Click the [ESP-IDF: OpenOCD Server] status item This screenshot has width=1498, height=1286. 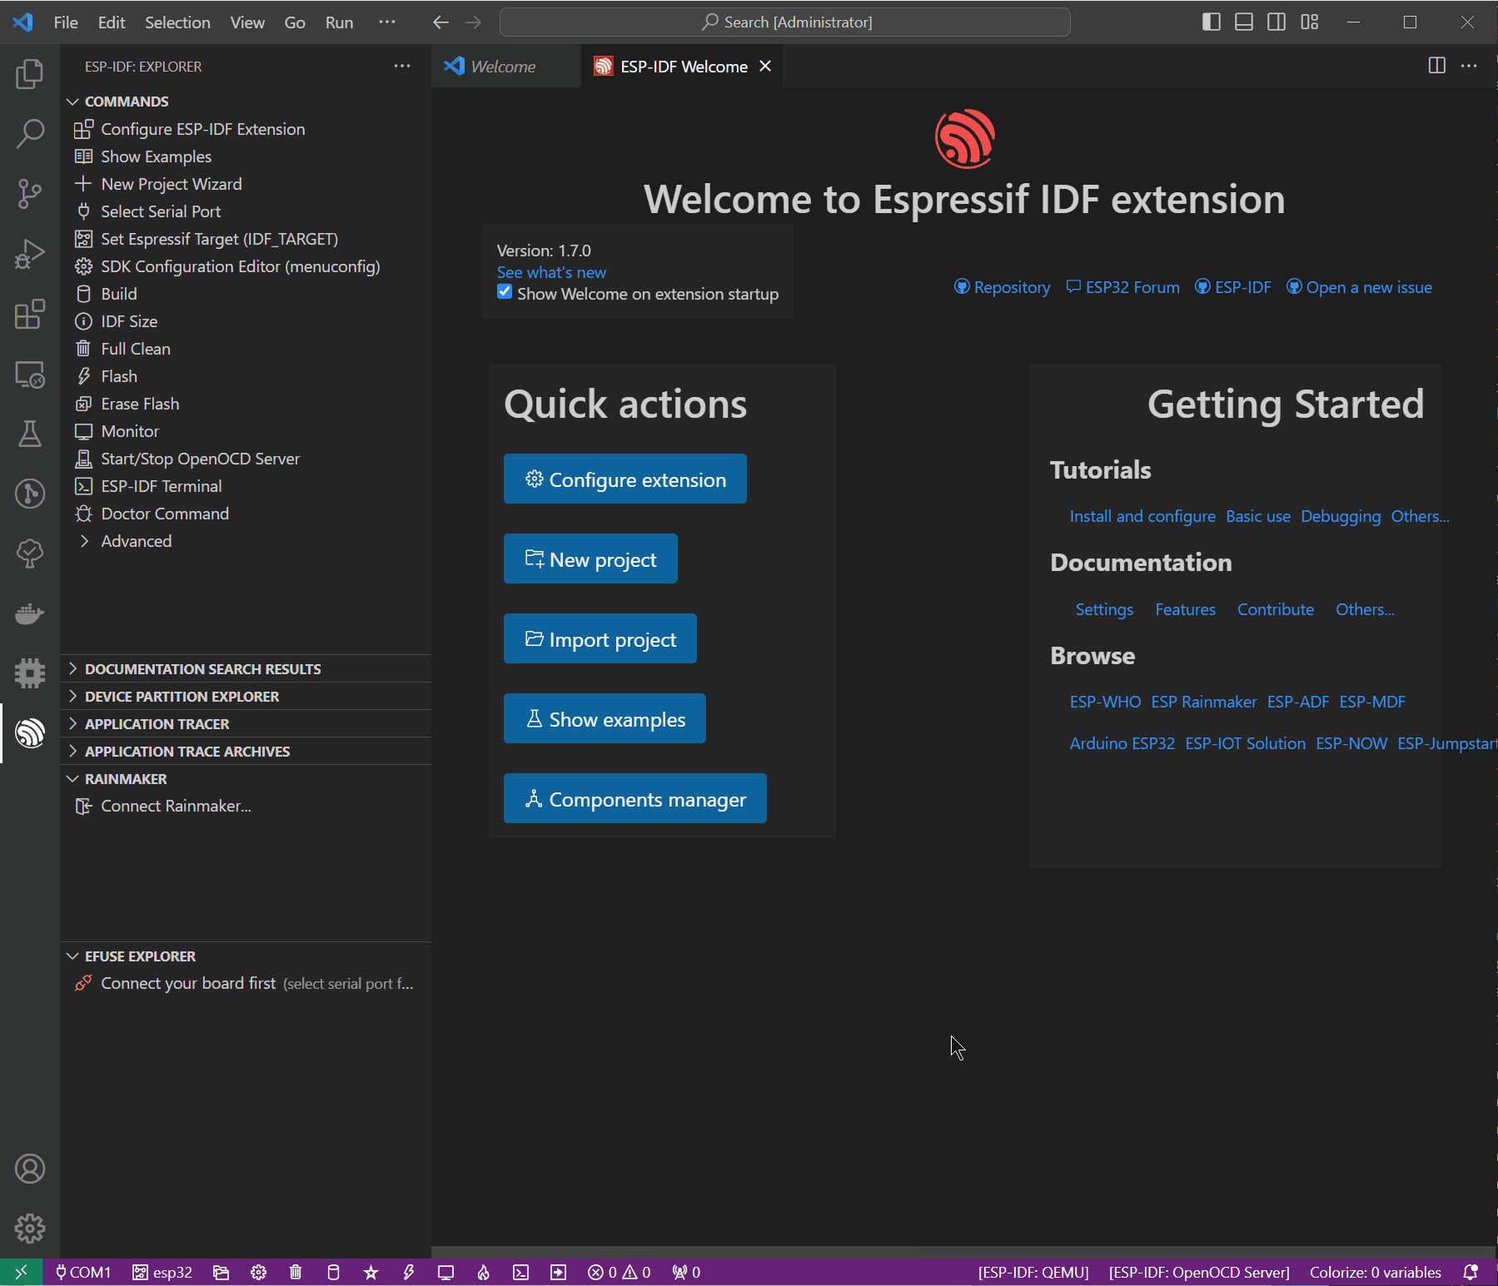[x=1199, y=1272]
